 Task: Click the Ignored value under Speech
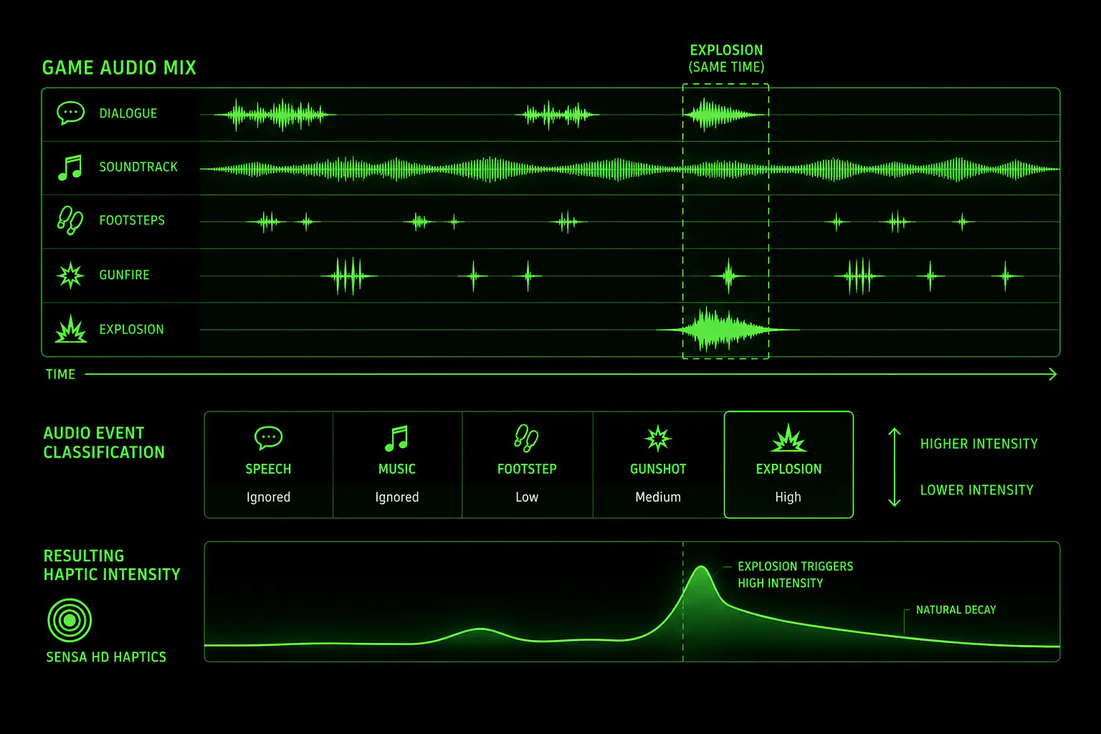click(268, 497)
